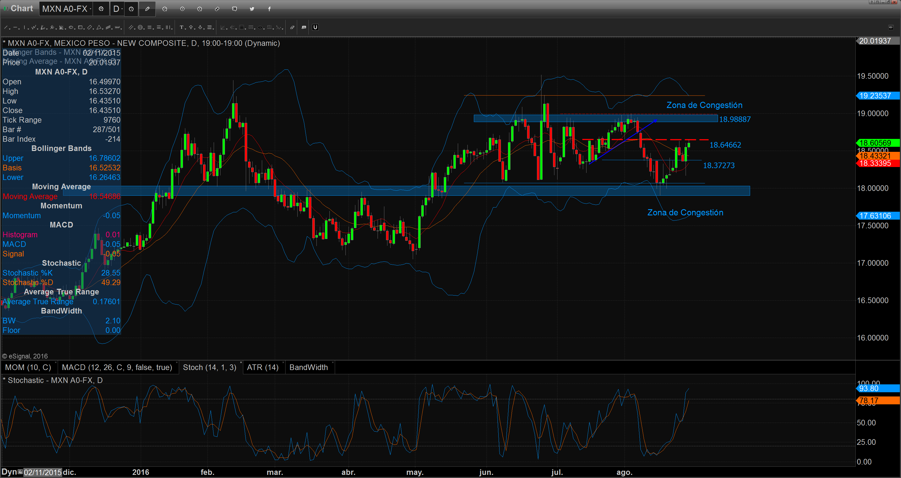Select the vertical line tool
This screenshot has width=901, height=478.
[24, 27]
